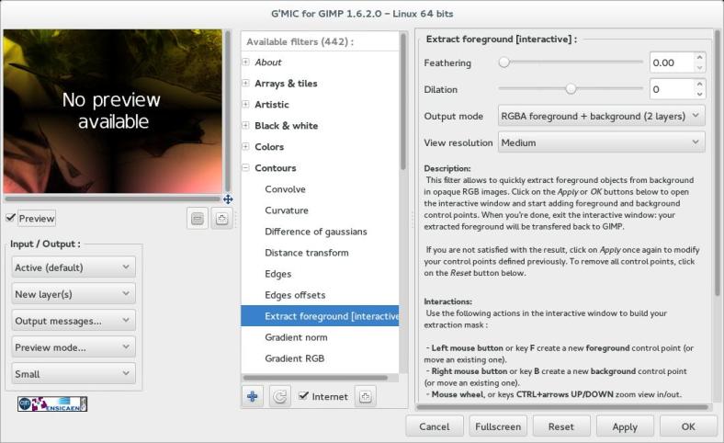Decrease Dilation with the down arrow
Viewport: 724px width, 443px height.
point(699,95)
